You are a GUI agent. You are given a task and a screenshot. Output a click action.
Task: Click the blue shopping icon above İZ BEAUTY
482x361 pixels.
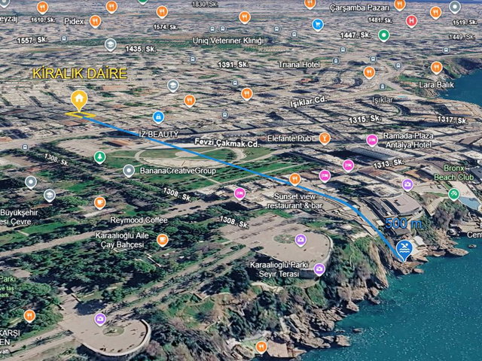[x=158, y=117]
